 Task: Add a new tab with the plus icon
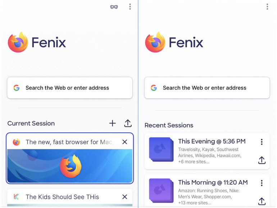pos(112,123)
